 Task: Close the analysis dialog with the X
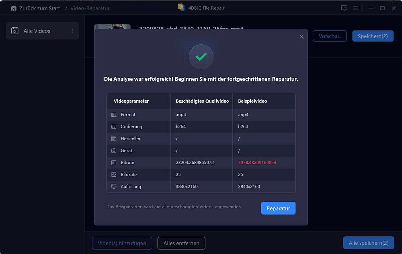(301, 37)
